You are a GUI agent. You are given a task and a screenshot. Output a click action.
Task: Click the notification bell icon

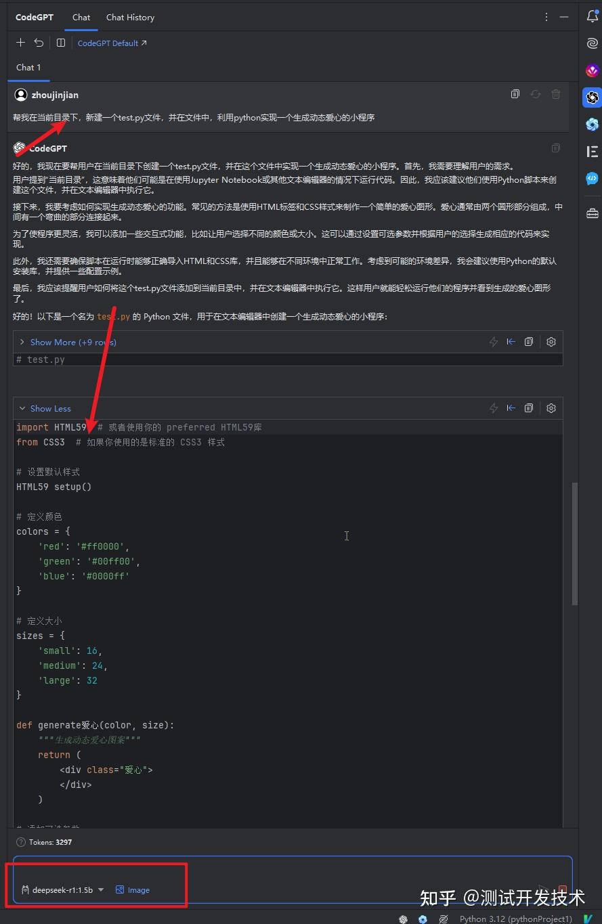point(593,15)
